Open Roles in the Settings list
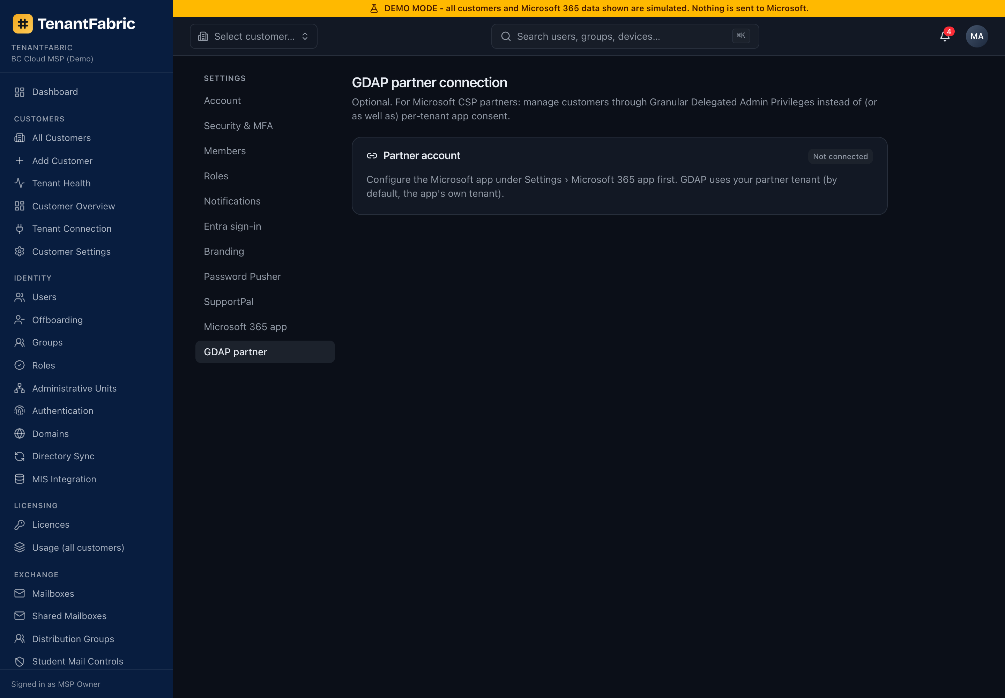Screen dimensions: 1005x698 pyautogui.click(x=265, y=176)
